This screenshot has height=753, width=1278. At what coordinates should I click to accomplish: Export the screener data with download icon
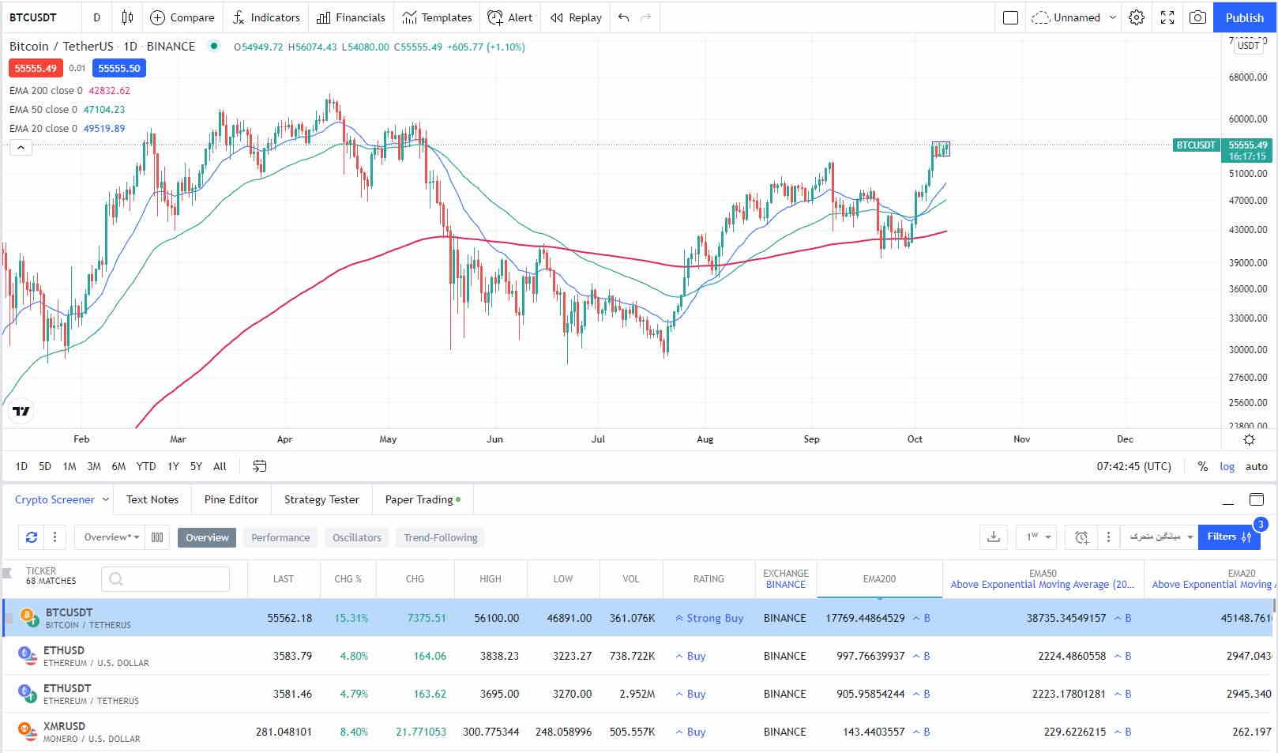click(x=994, y=537)
